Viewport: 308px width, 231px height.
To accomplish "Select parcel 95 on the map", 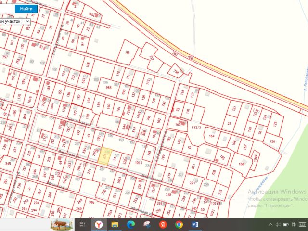I will (x=128, y=52).
